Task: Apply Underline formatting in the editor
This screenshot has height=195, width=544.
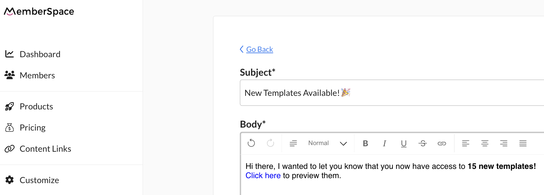Action: click(x=404, y=143)
